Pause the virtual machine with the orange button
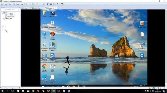 pos(27,4)
